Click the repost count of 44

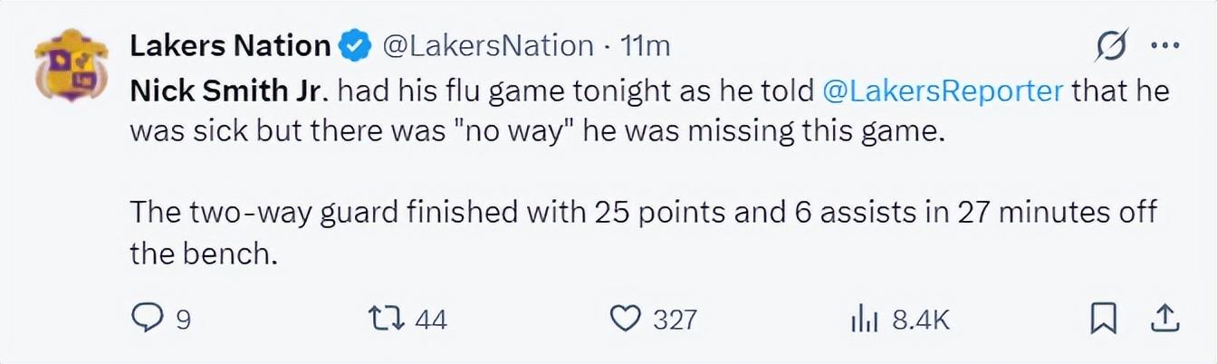[430, 319]
